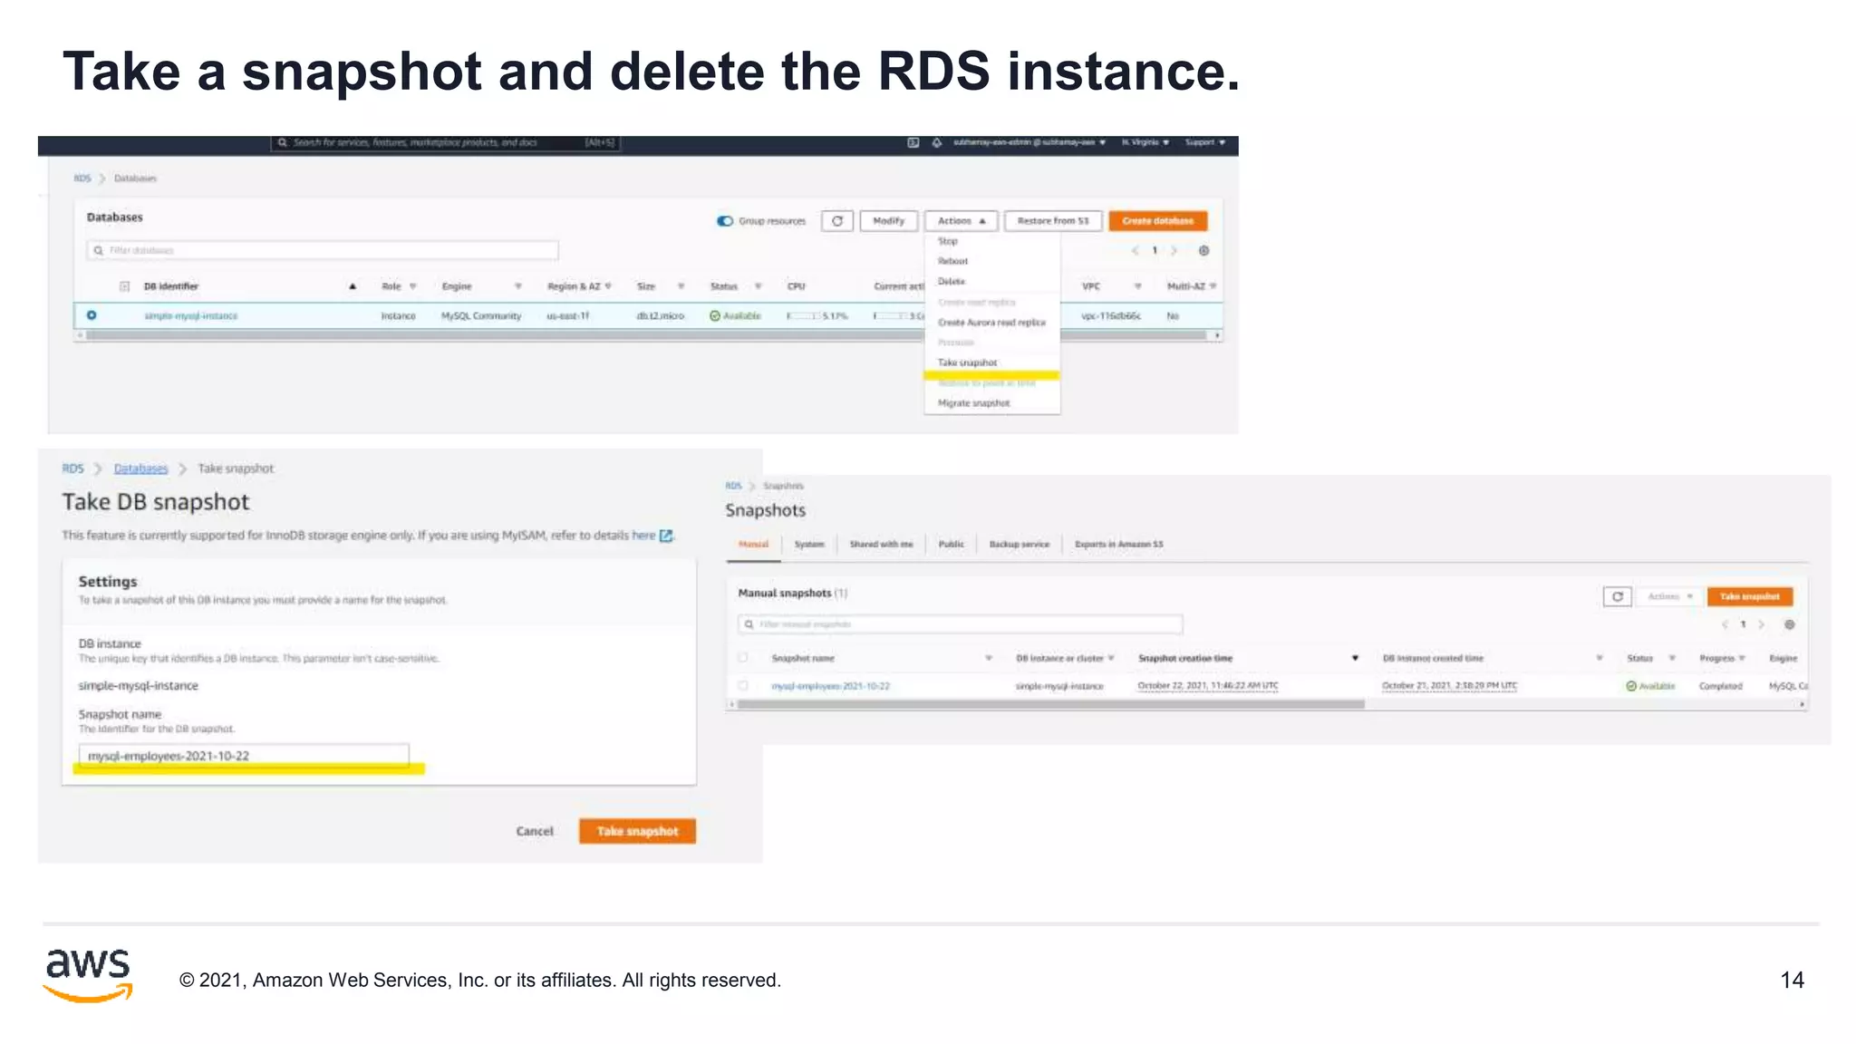Open the Support dropdown in header
Image resolution: width=1856 pixels, height=1044 pixels.
coord(1204,142)
